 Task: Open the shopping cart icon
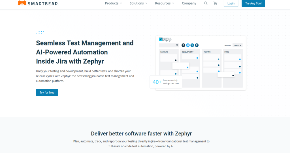(x=215, y=3)
